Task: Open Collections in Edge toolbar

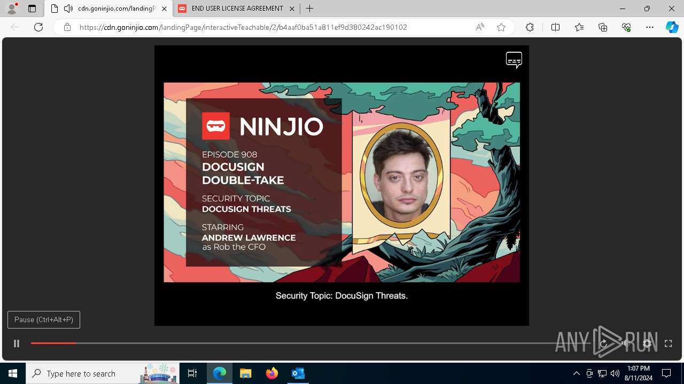Action: [603, 27]
